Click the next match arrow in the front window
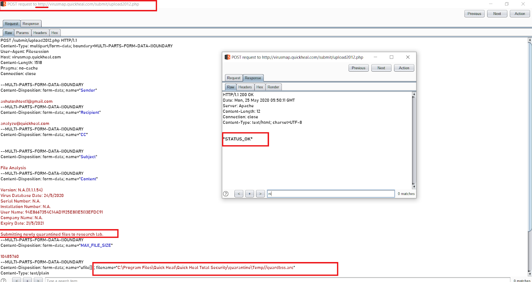 (x=260, y=194)
